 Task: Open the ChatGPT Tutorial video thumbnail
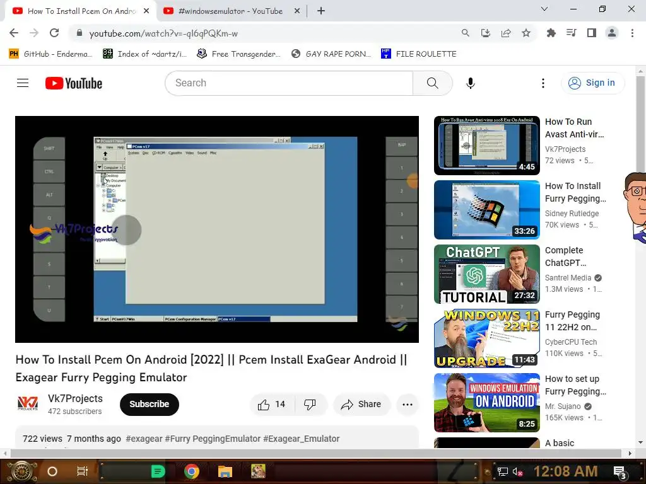486,274
